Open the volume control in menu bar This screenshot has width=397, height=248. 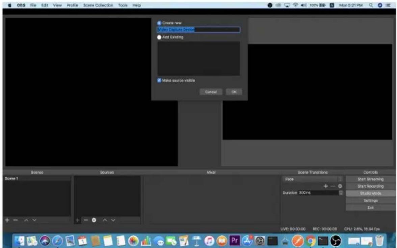tap(303, 5)
